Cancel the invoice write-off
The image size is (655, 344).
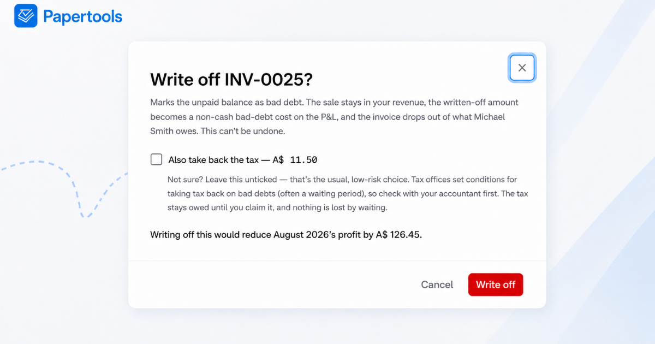pos(437,284)
